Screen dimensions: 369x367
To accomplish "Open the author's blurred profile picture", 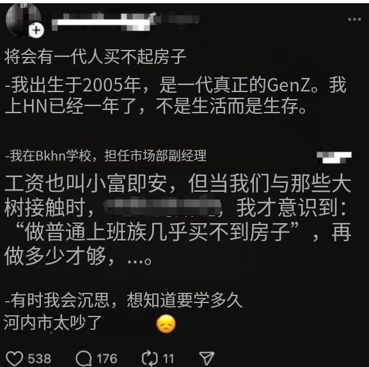I will click(23, 20).
